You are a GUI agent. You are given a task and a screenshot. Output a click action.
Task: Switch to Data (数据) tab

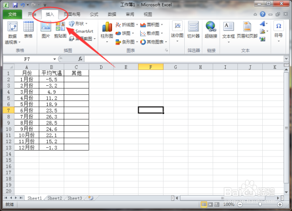(x=112, y=14)
